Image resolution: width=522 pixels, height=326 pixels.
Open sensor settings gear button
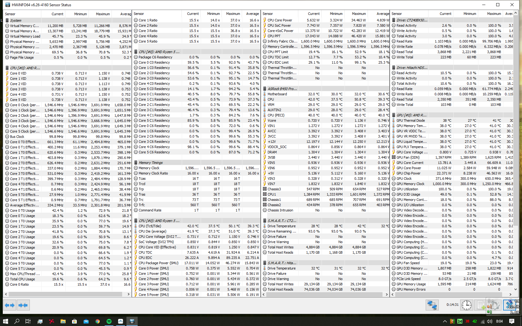pos(494,305)
